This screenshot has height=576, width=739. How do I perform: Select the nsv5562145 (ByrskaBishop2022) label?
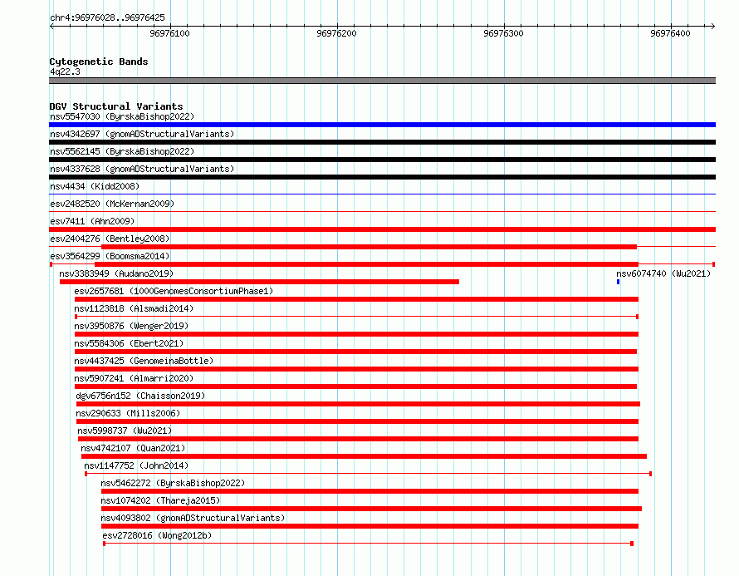pyautogui.click(x=122, y=151)
